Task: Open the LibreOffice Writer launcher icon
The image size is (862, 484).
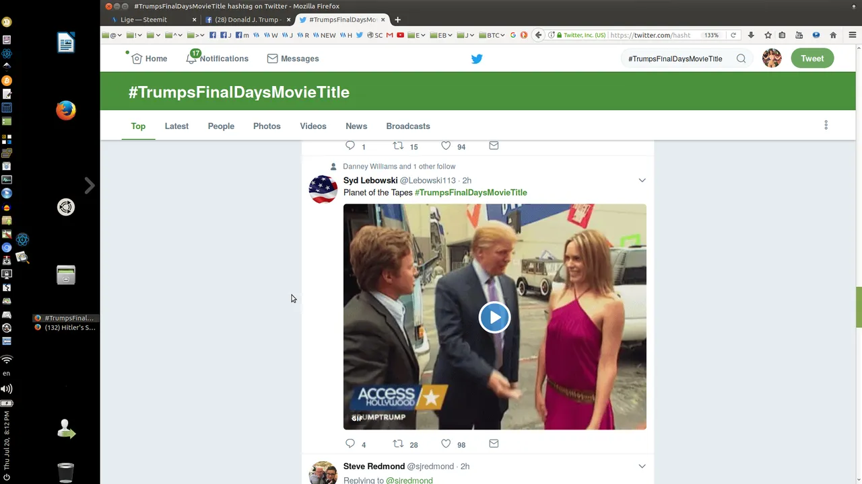Action: [x=66, y=43]
